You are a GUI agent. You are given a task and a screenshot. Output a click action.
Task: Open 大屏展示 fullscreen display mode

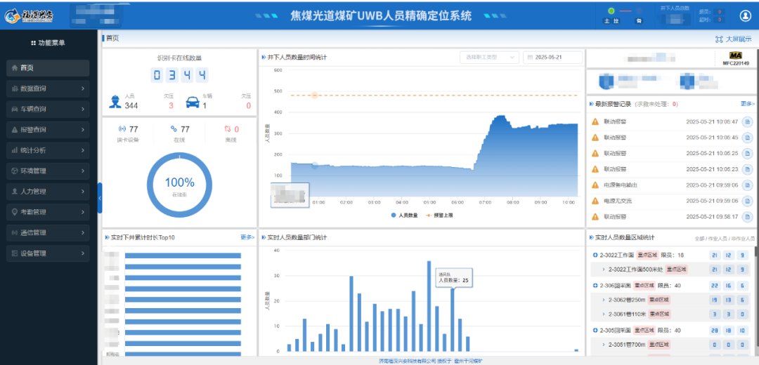(x=734, y=39)
